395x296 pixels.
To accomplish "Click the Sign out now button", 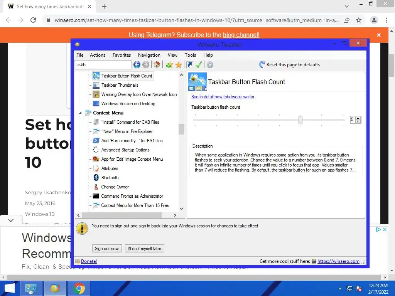I will [x=107, y=249].
